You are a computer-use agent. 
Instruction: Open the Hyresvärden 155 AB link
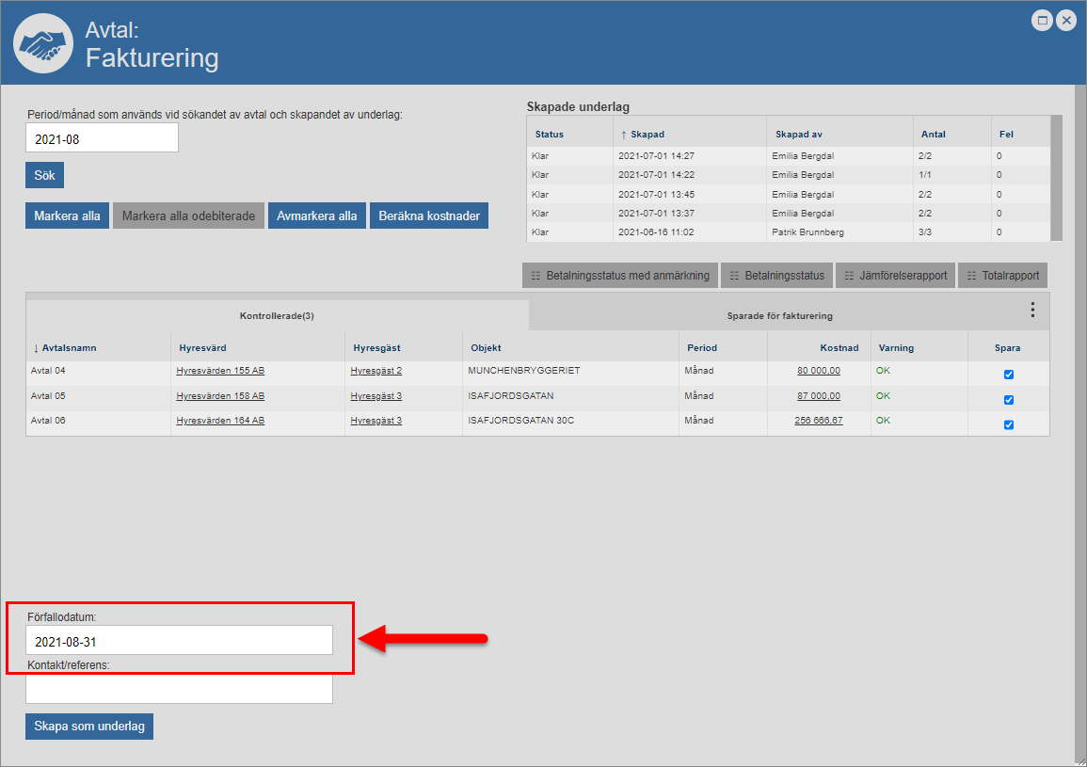click(220, 371)
